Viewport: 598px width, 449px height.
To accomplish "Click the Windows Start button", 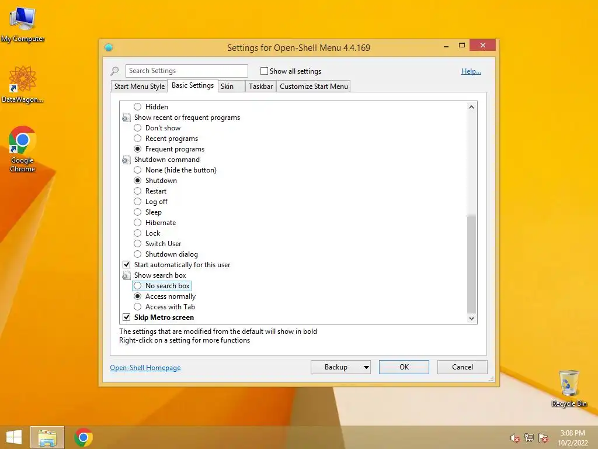I will [x=14, y=437].
